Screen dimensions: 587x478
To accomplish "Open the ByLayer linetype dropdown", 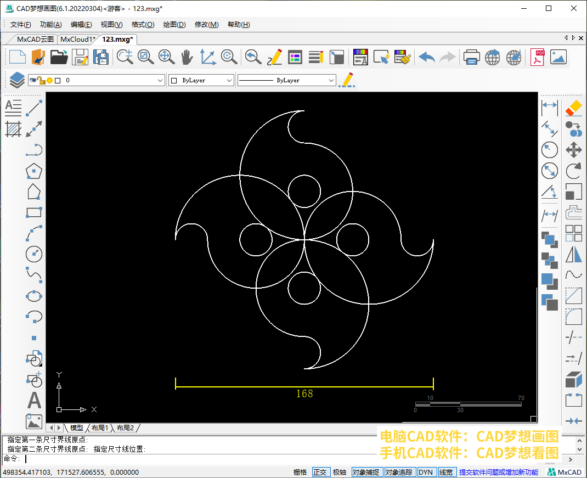I will [x=331, y=81].
